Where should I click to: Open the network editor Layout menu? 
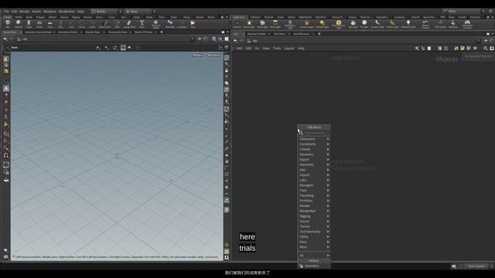(x=288, y=48)
